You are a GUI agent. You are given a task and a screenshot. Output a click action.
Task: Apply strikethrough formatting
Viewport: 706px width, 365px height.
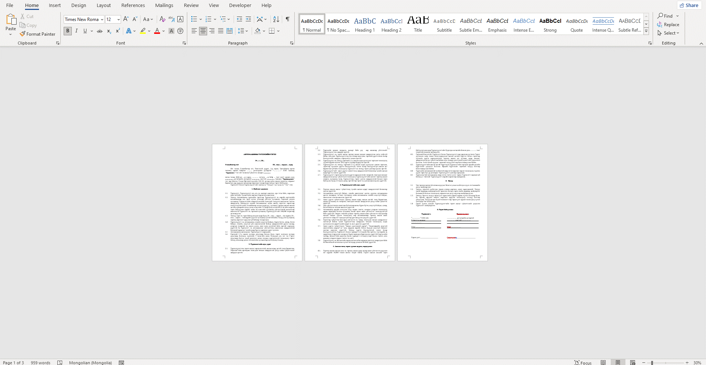[99, 31]
